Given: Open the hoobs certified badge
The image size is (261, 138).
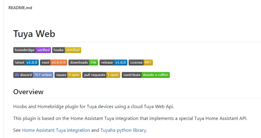Looking at the screenshot, I should 67,50.
